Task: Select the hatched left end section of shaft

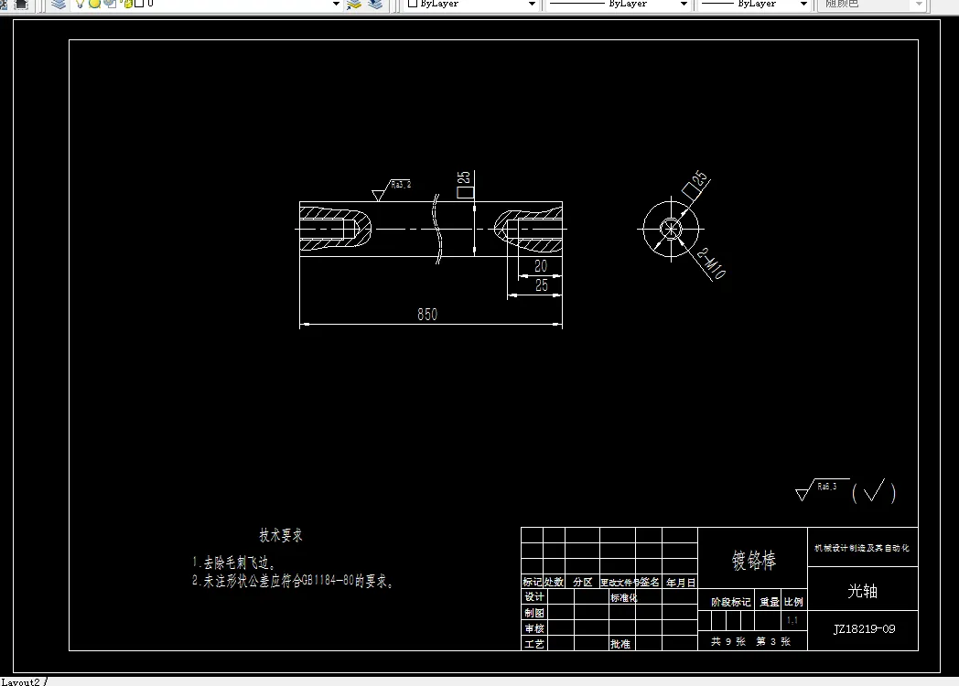Action: pyautogui.click(x=335, y=230)
